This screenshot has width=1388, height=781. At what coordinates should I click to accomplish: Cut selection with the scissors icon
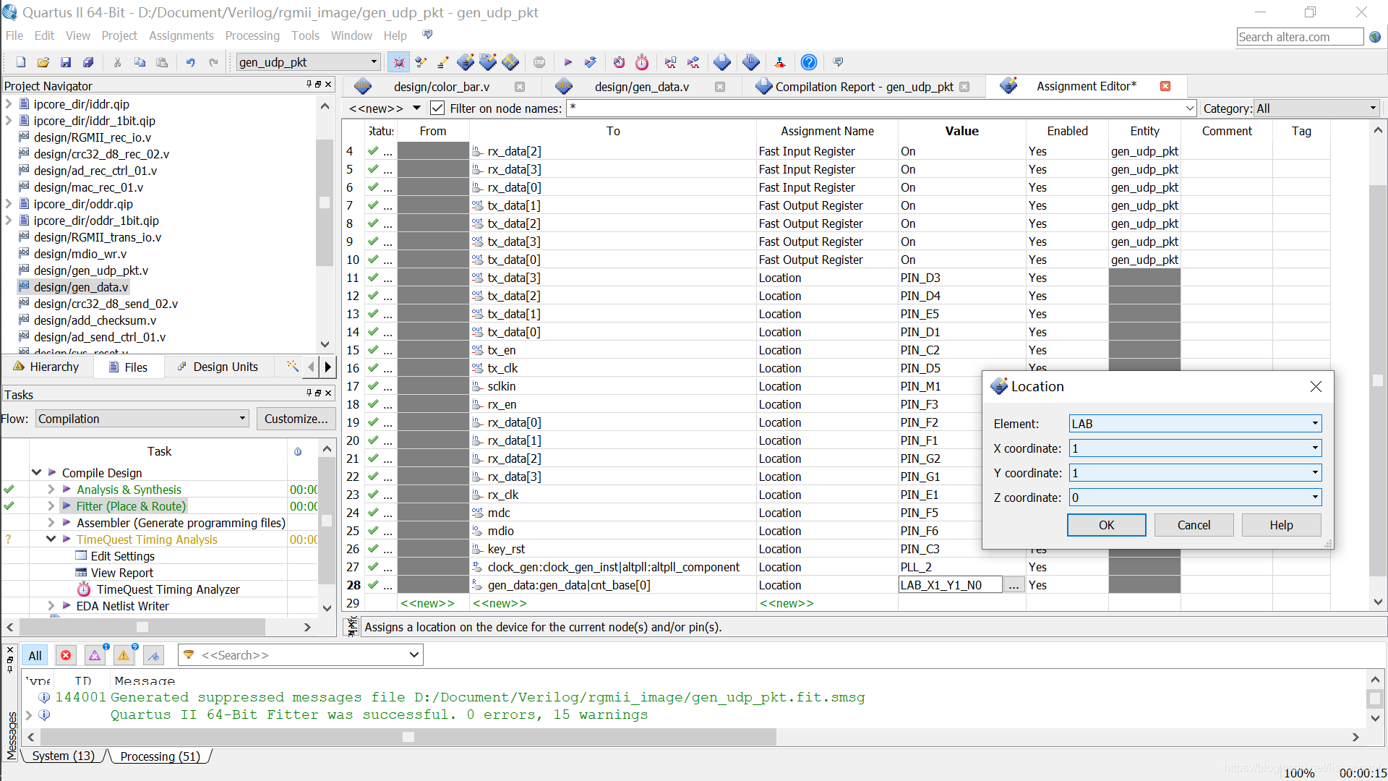click(117, 63)
